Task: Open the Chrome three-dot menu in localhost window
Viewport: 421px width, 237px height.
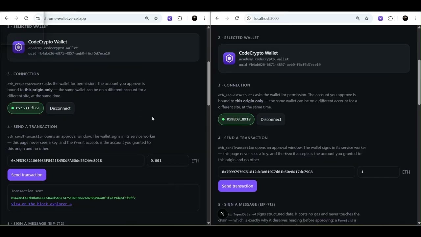Action: pyautogui.click(x=415, y=18)
